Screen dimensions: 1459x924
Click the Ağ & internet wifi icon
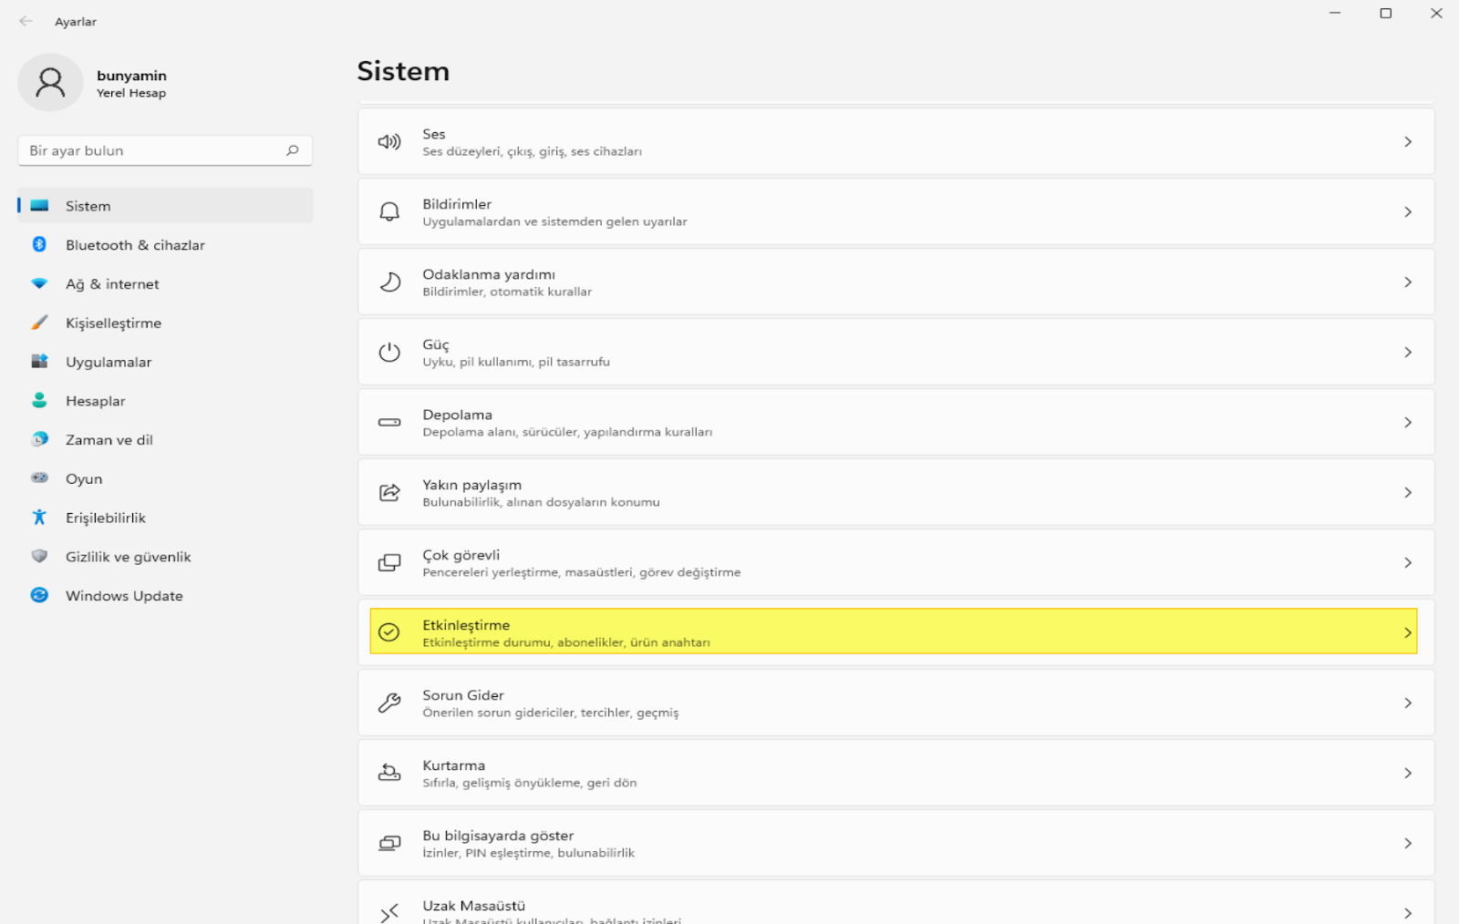[x=39, y=283]
